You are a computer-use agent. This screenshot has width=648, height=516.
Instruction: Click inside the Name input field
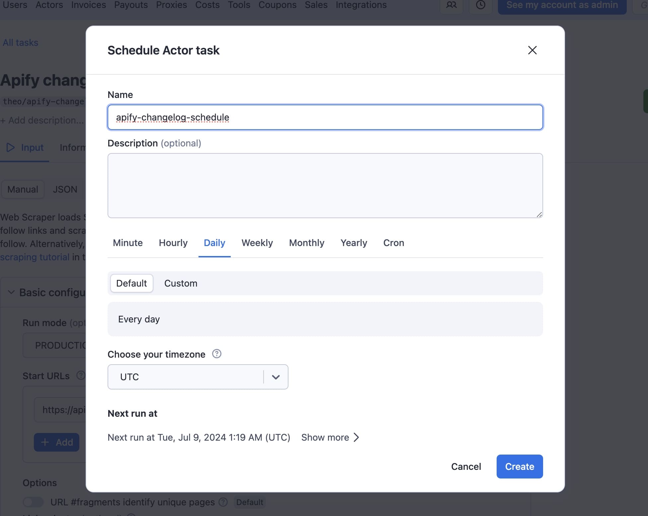click(x=325, y=117)
